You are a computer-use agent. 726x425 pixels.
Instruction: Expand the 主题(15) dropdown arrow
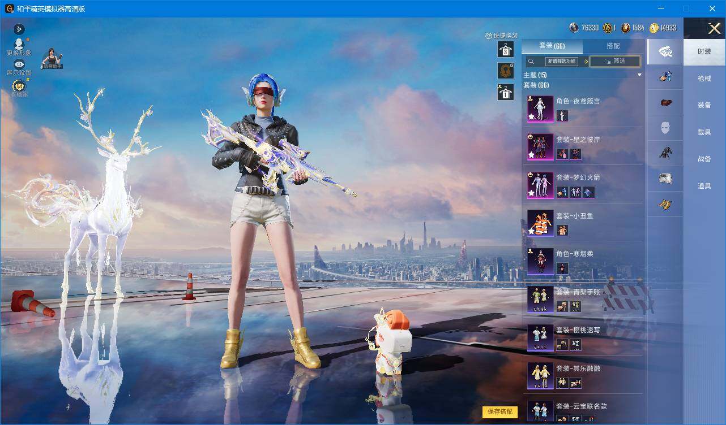[640, 75]
